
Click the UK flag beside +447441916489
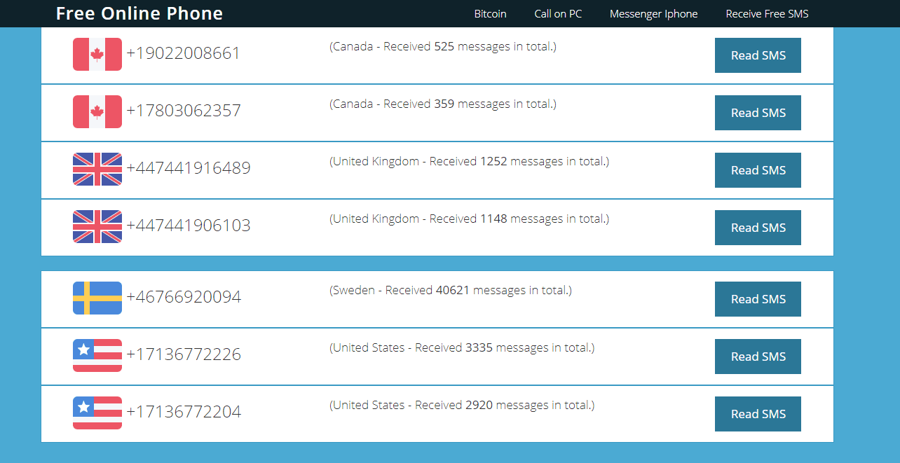97,169
